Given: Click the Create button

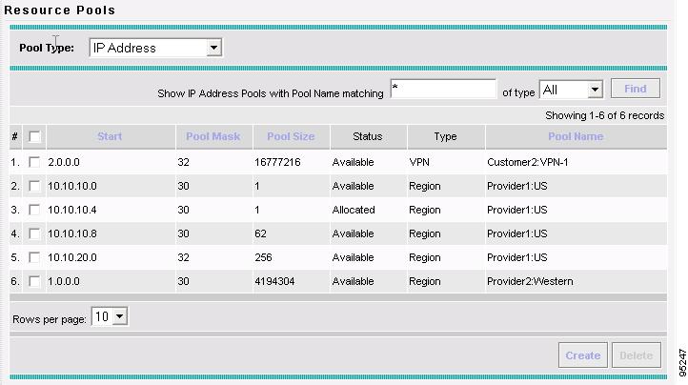Looking at the screenshot, I should pos(582,355).
